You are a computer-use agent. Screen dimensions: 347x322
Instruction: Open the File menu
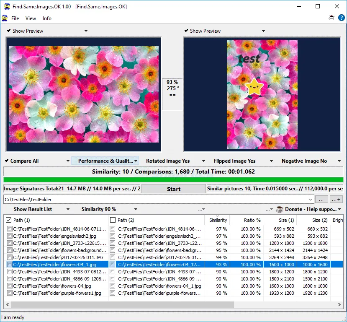coord(15,18)
